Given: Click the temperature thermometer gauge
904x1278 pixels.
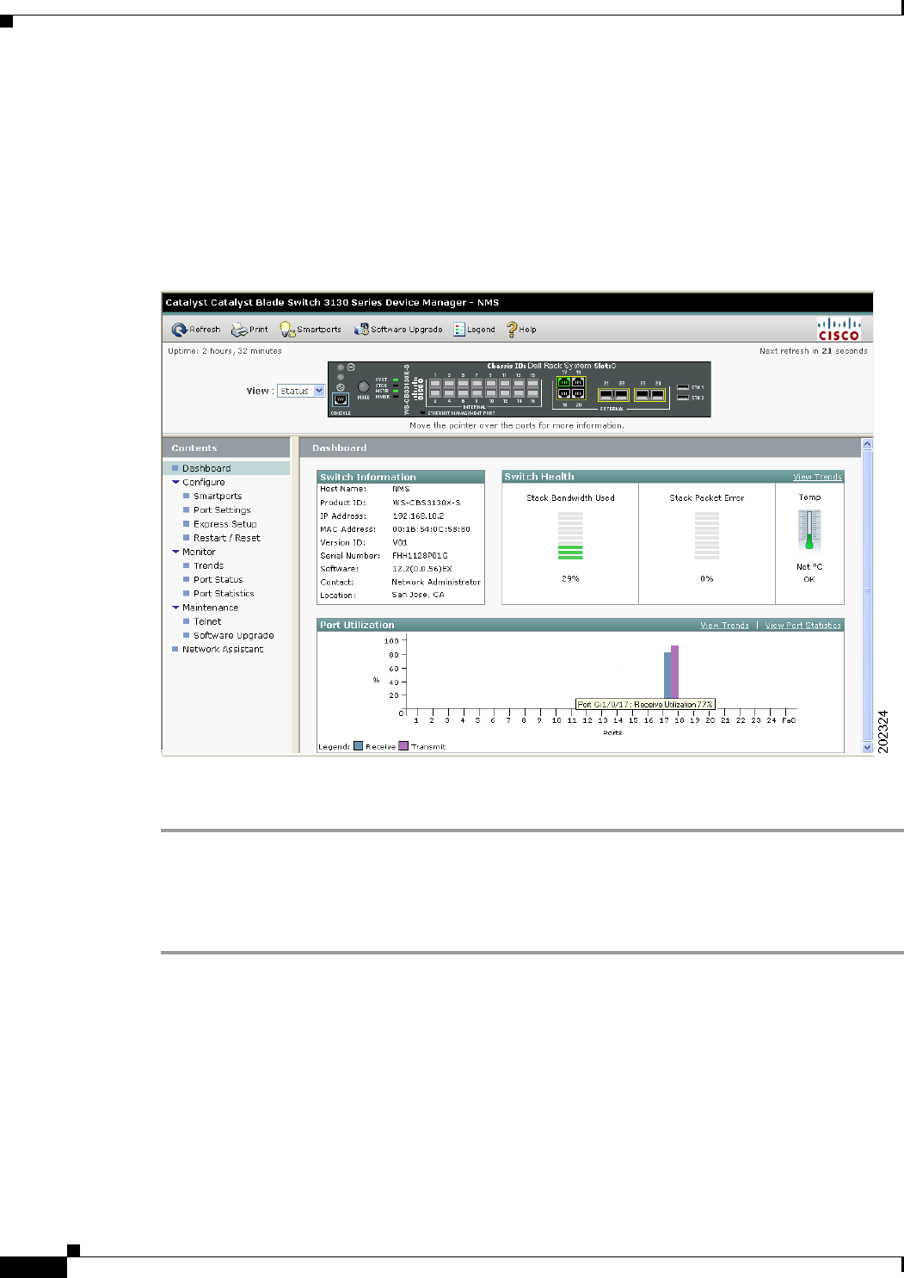Looking at the screenshot, I should [x=809, y=530].
